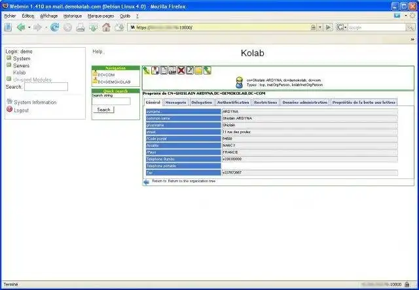Viewport: 419px width, 290px height.
Task: Click the search magnifier button beside Google box
Action: tap(410, 27)
